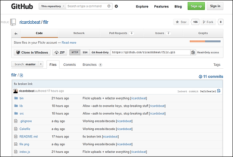Open the Branches subtab

click(x=92, y=65)
